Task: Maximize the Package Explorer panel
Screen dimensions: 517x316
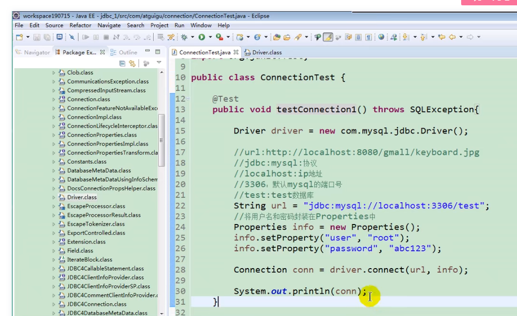Action: pos(157,52)
